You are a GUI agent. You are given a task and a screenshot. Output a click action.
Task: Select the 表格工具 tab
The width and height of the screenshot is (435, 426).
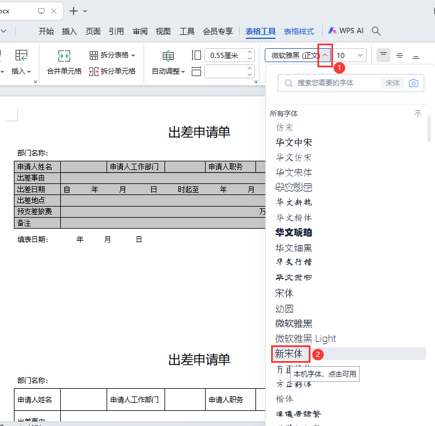click(261, 31)
